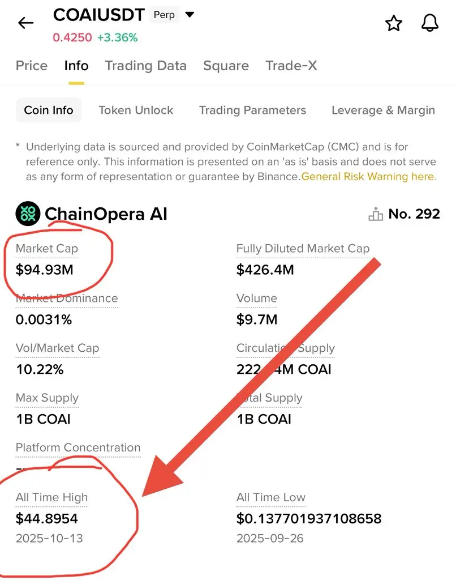Tap the Market Cap label for details
456x580 pixels.
click(x=47, y=249)
